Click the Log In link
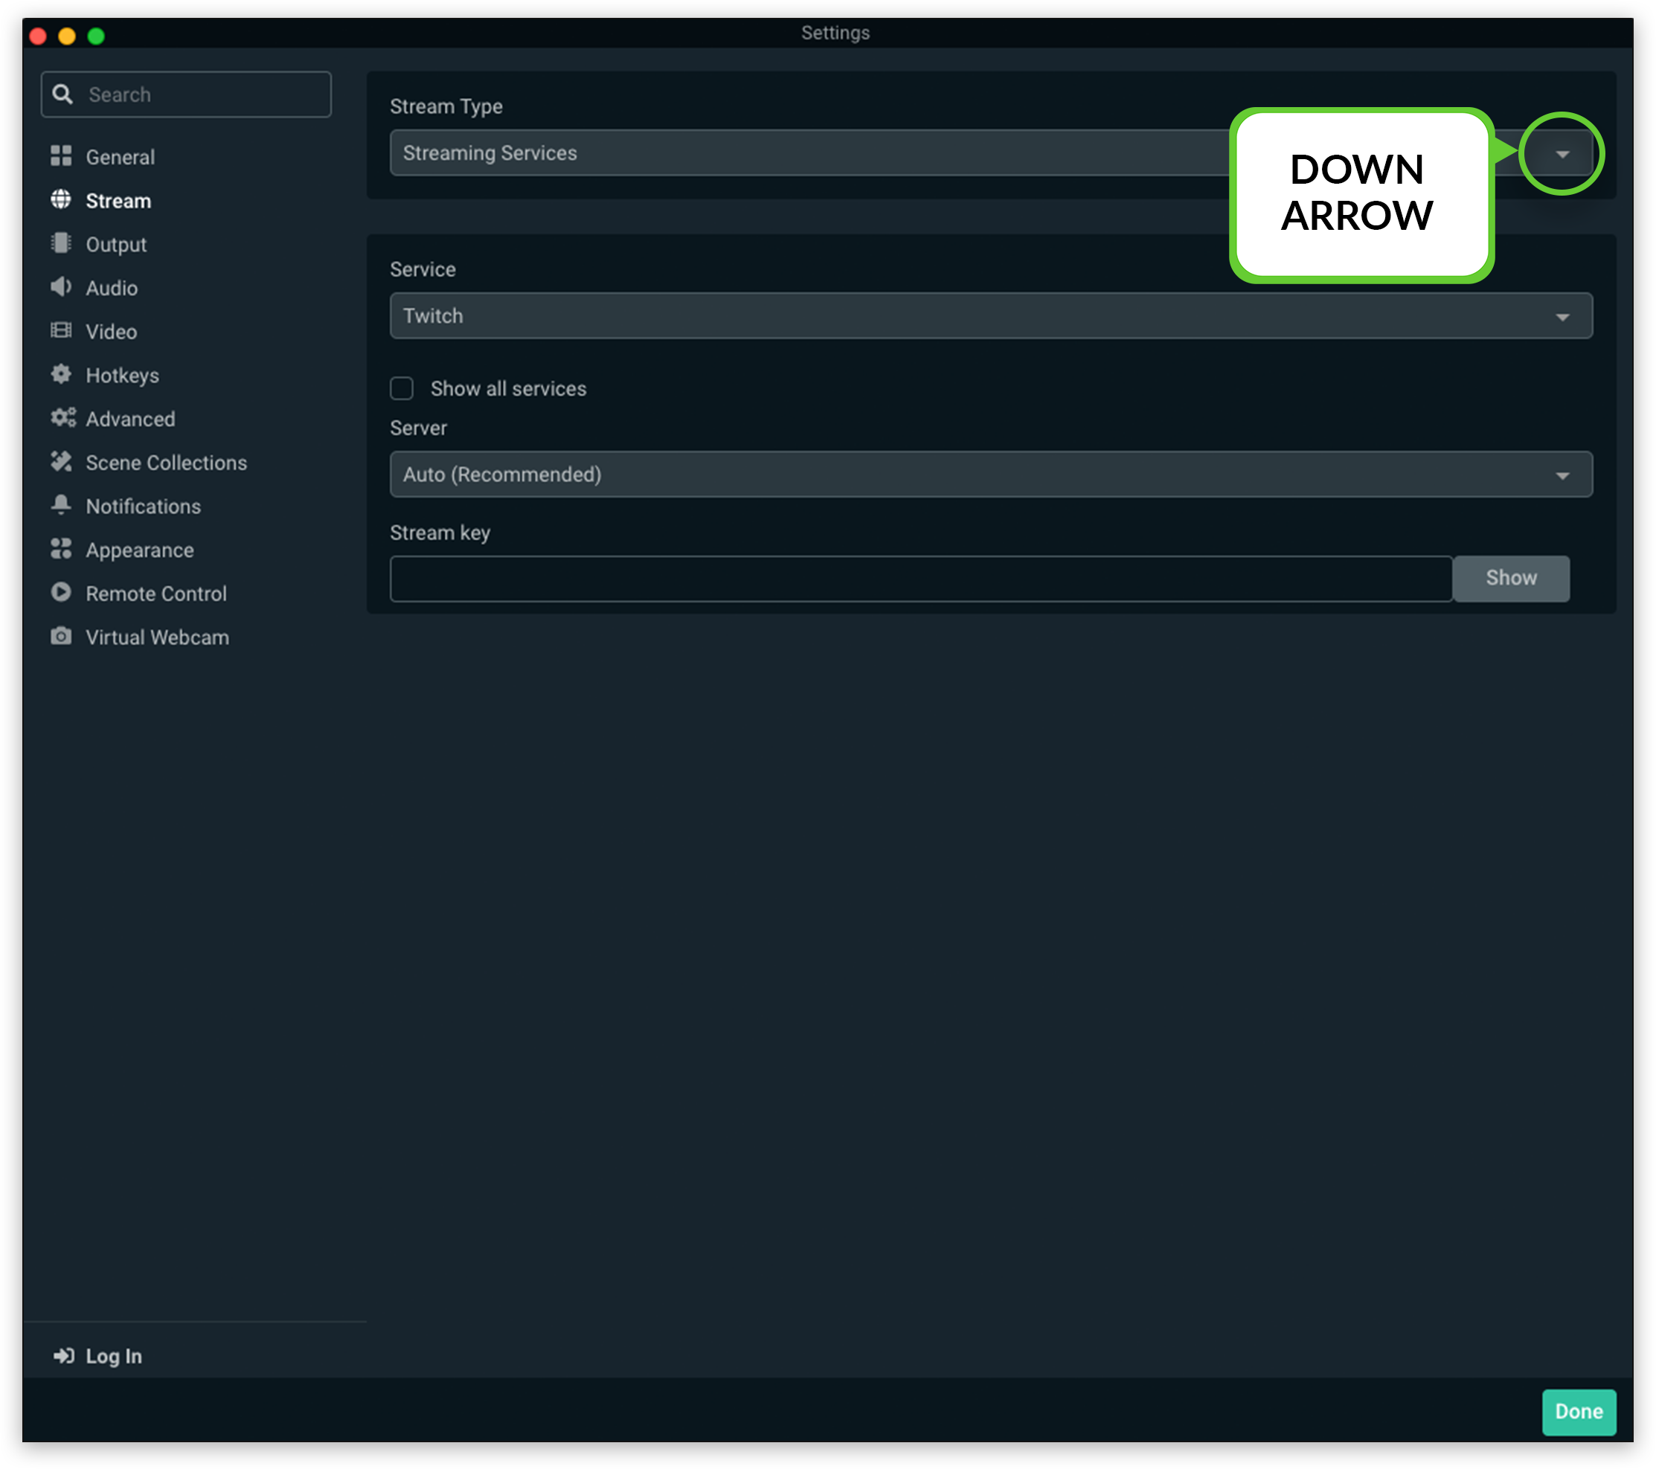This screenshot has width=1656, height=1469. [x=113, y=1357]
